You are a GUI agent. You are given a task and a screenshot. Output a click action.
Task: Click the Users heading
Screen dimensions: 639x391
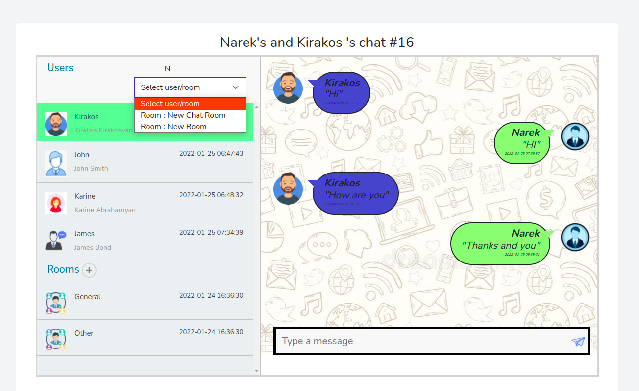pos(60,68)
